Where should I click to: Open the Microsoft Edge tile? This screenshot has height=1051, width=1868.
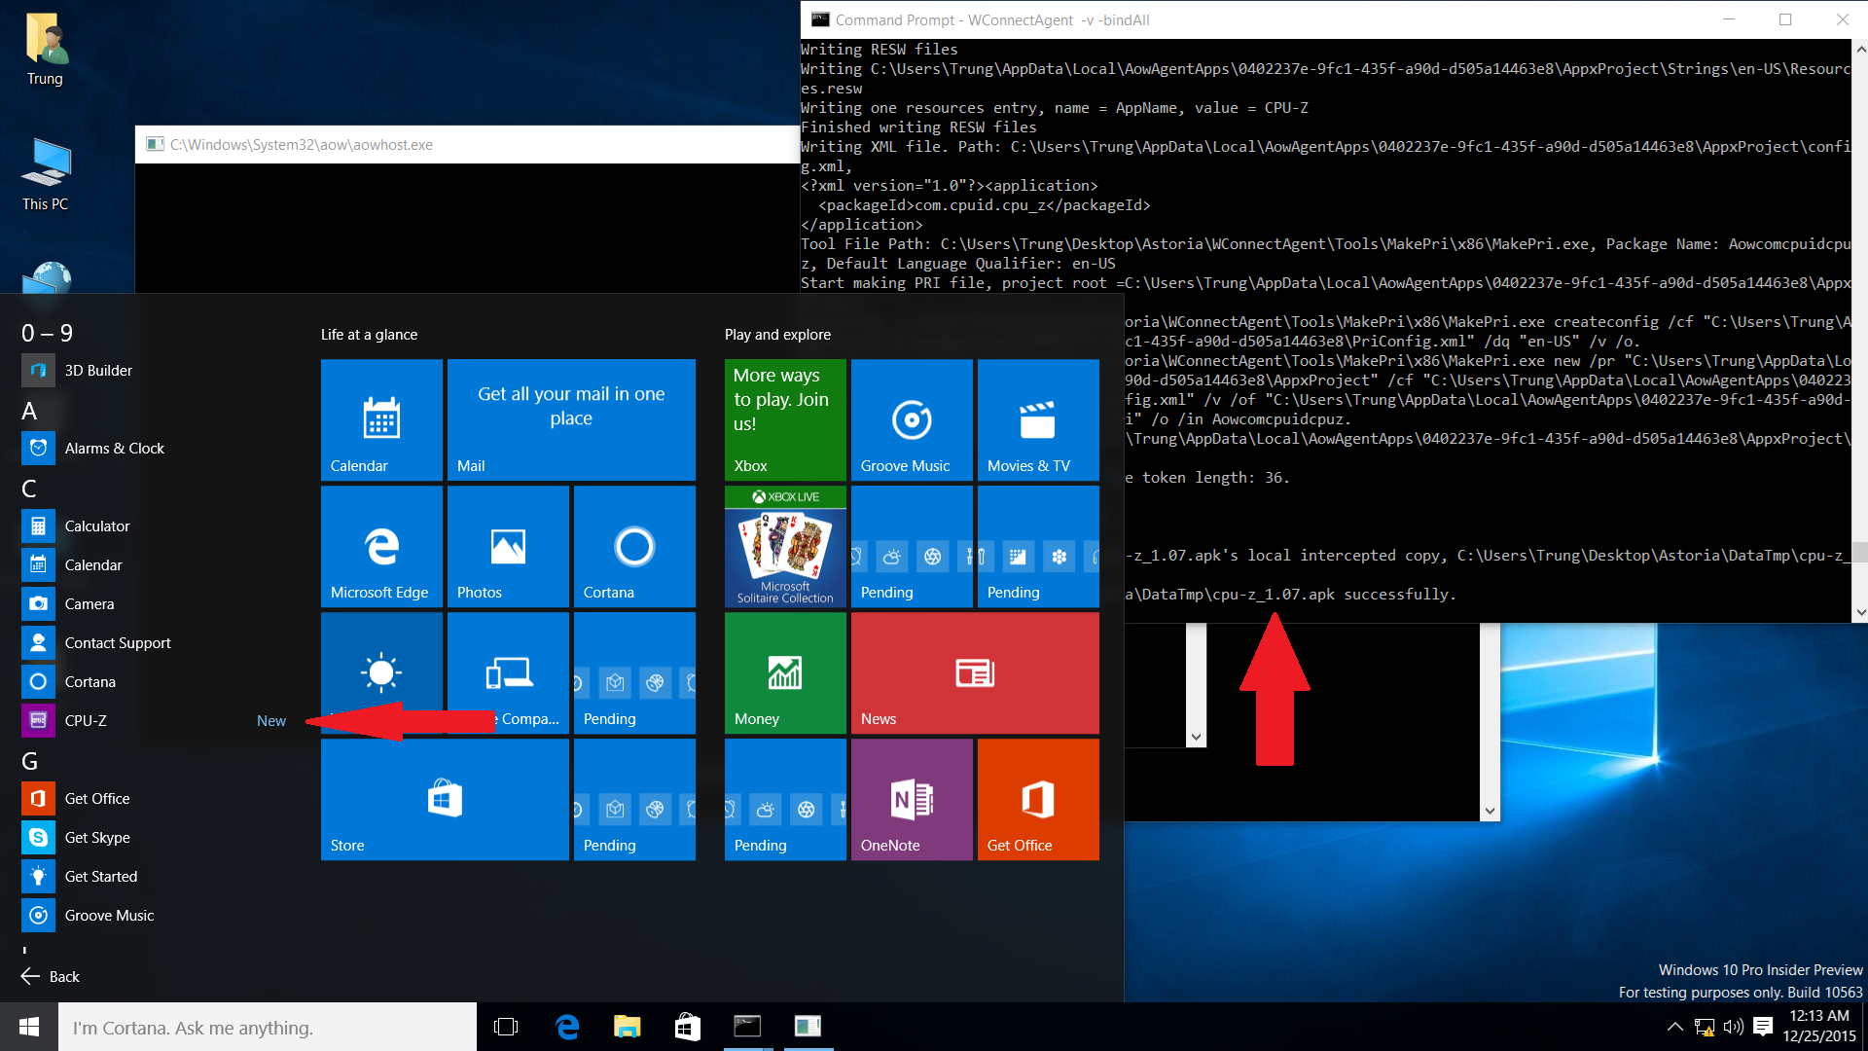coord(381,546)
